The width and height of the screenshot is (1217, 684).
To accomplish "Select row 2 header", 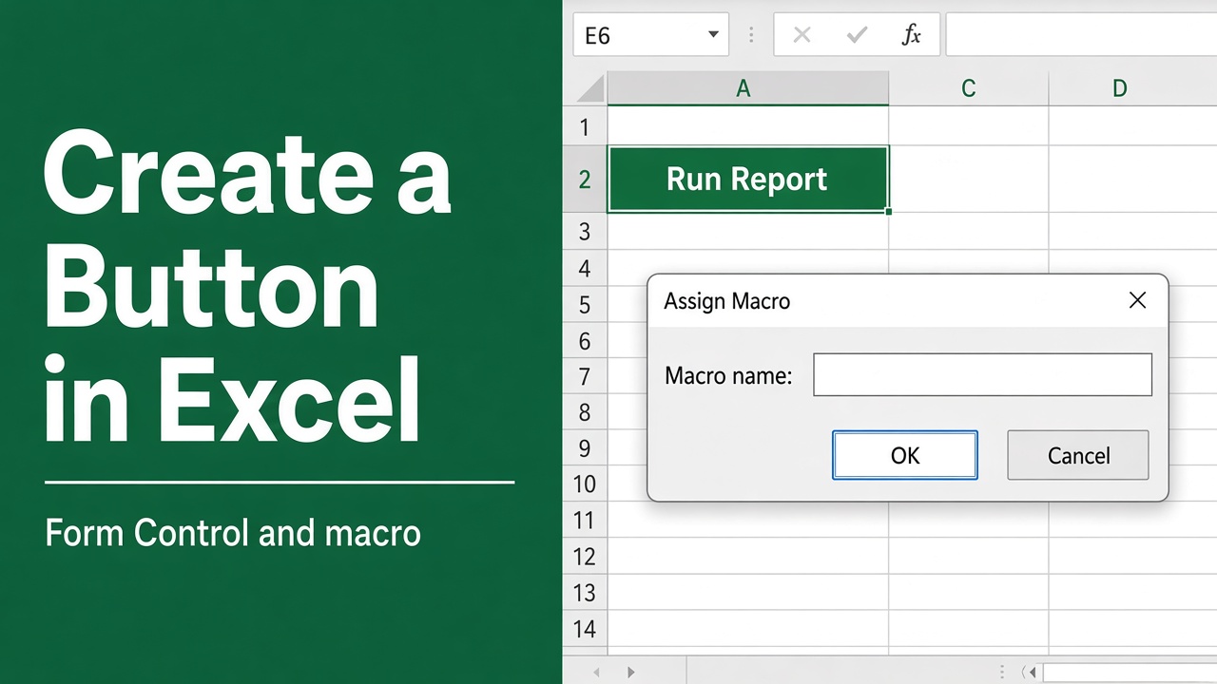I will [x=585, y=179].
